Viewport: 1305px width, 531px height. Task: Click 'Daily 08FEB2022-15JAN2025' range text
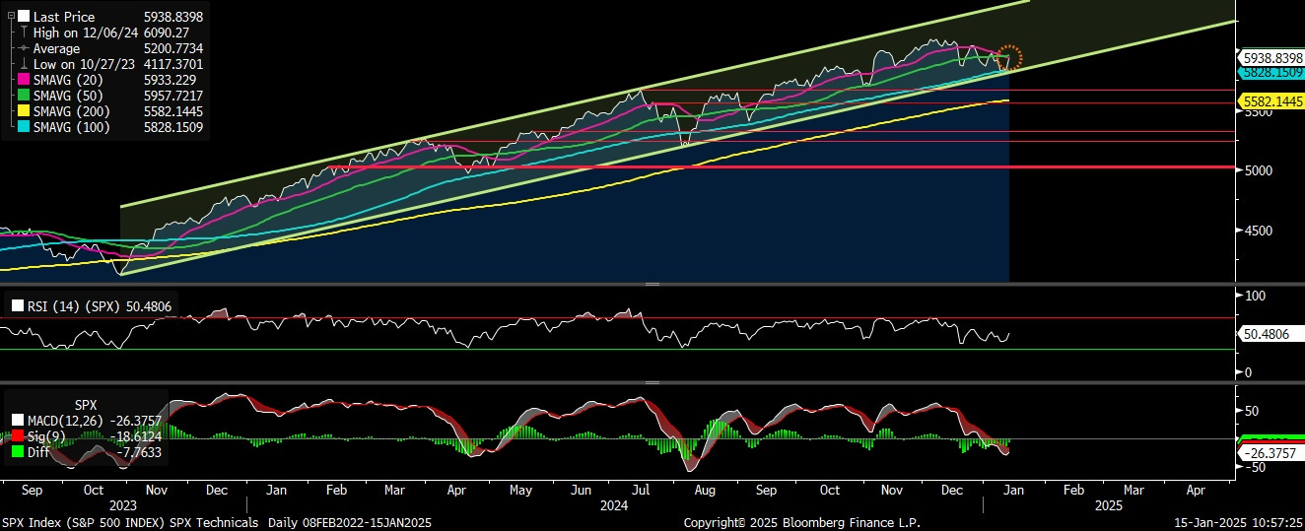(x=348, y=522)
